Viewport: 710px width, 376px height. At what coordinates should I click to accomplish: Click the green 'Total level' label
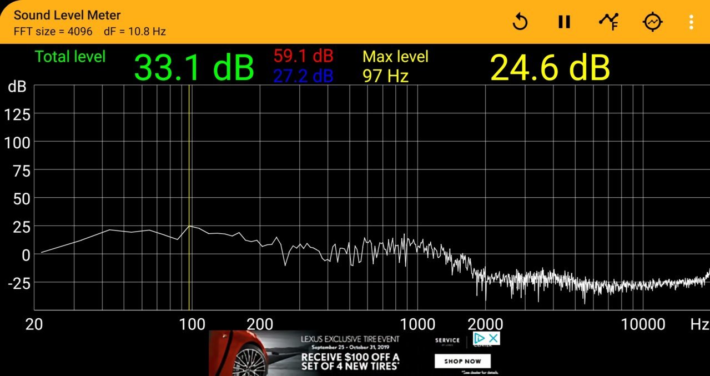pyautogui.click(x=70, y=56)
